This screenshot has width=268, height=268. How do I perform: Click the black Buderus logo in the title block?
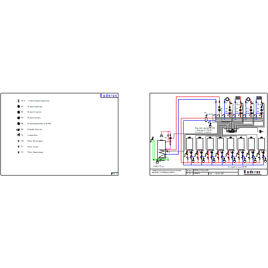[x=252, y=172]
